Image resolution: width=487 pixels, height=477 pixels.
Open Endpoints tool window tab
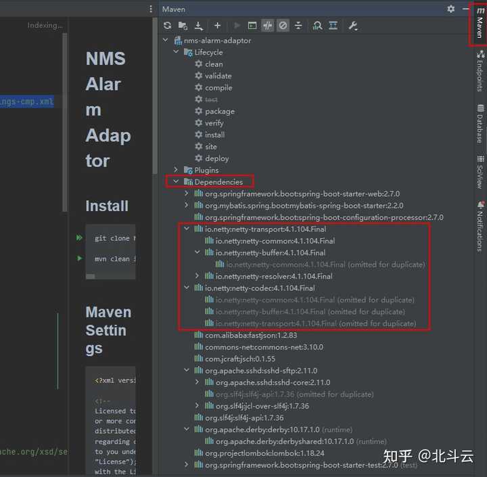pyautogui.click(x=480, y=71)
